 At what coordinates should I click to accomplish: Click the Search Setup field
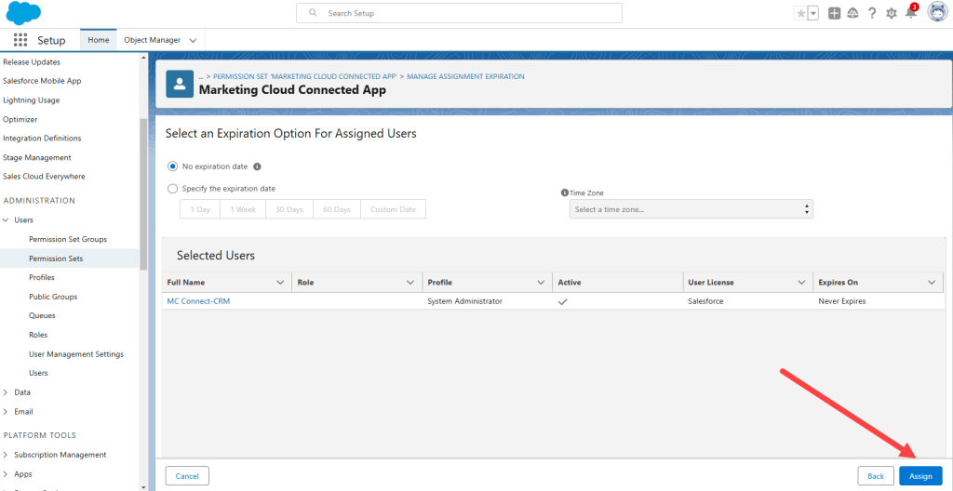459,13
